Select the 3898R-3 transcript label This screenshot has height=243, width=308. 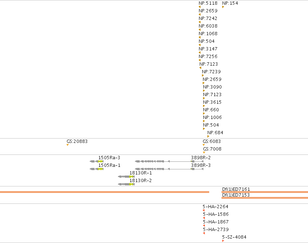pyautogui.click(x=201, y=165)
